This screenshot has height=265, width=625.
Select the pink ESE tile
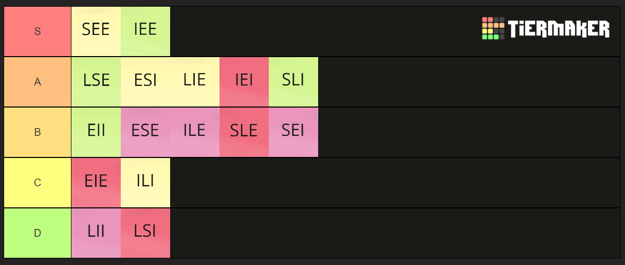pos(145,132)
